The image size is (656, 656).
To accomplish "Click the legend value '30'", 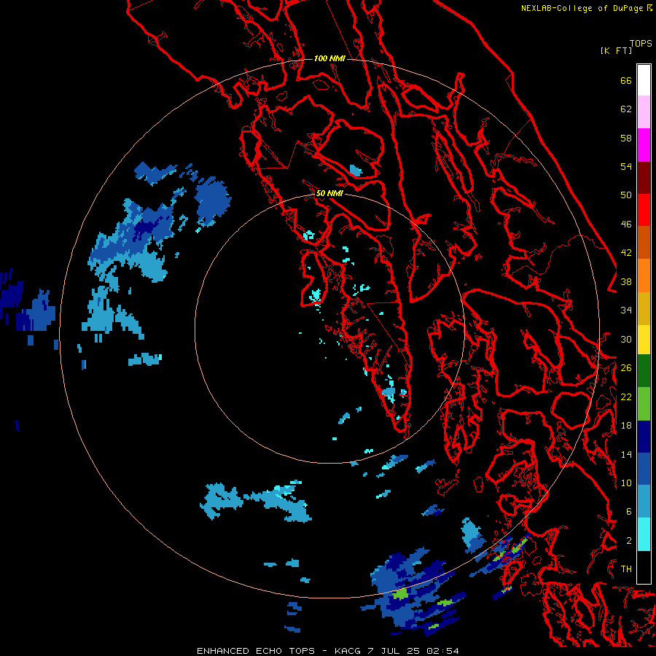I will click(x=626, y=339).
